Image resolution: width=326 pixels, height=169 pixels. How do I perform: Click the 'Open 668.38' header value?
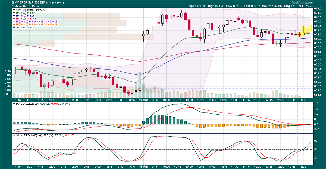(198, 6)
